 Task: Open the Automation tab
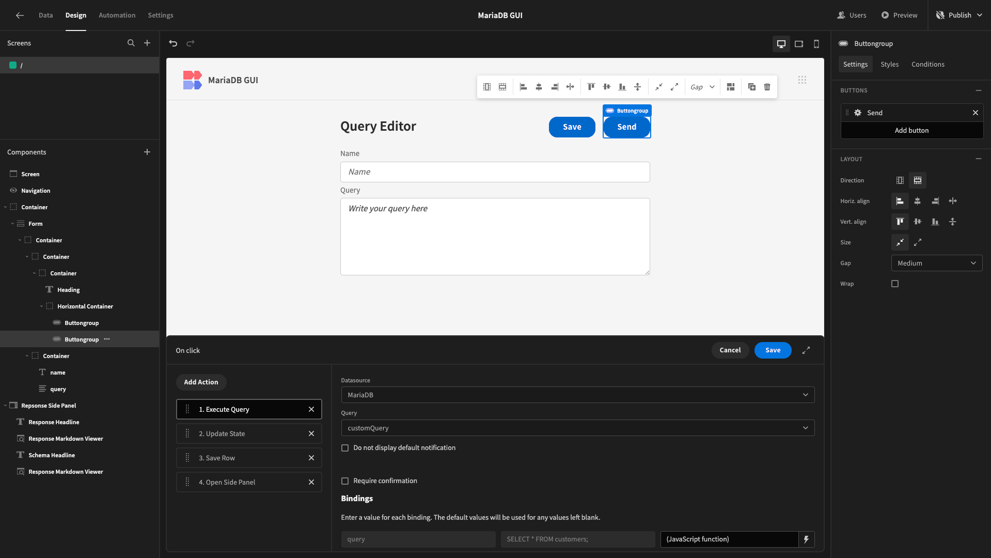pos(117,15)
